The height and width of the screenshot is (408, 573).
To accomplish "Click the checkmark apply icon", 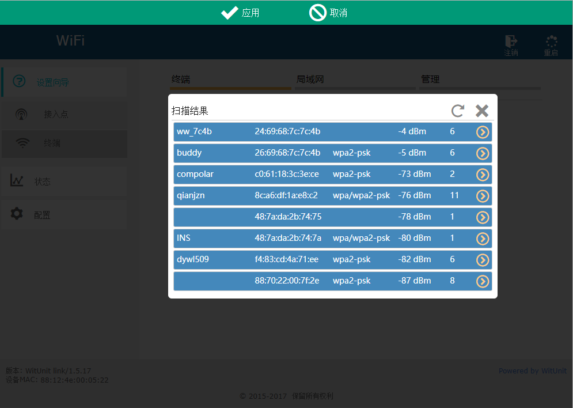I will (x=230, y=13).
